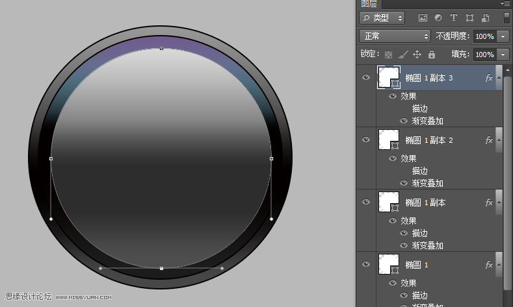Filter layers by adjustment layer icon
513x307 pixels.
coord(438,18)
